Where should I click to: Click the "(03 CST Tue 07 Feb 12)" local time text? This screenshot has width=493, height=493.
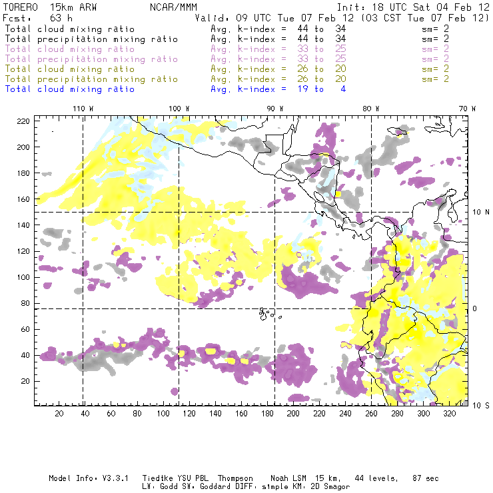point(424,18)
